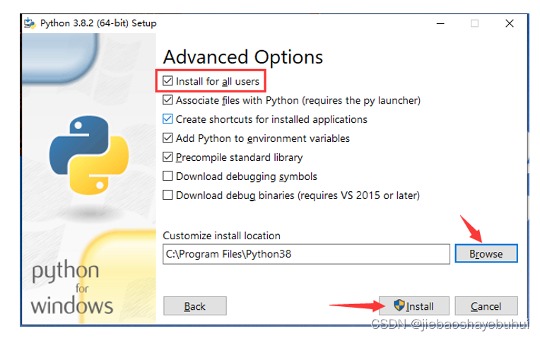The width and height of the screenshot is (540, 338).
Task: Open Browse to choose install folder
Action: tap(486, 254)
